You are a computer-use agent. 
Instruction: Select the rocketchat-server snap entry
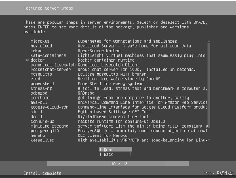(x=117, y=70)
